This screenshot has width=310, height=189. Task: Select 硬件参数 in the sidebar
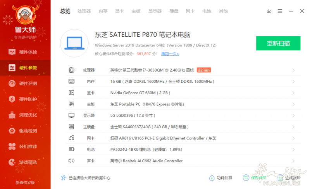tap(25, 68)
